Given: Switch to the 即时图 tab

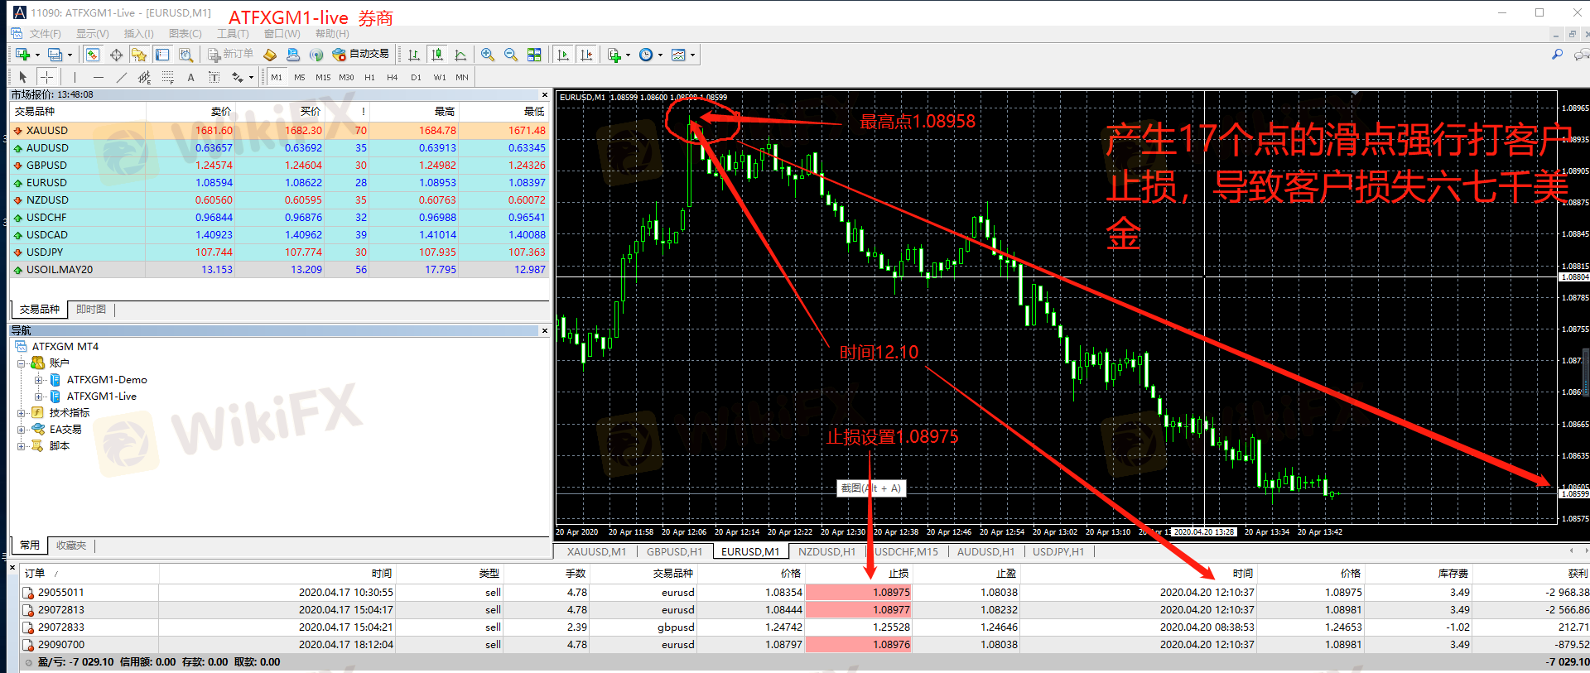Looking at the screenshot, I should (x=91, y=310).
